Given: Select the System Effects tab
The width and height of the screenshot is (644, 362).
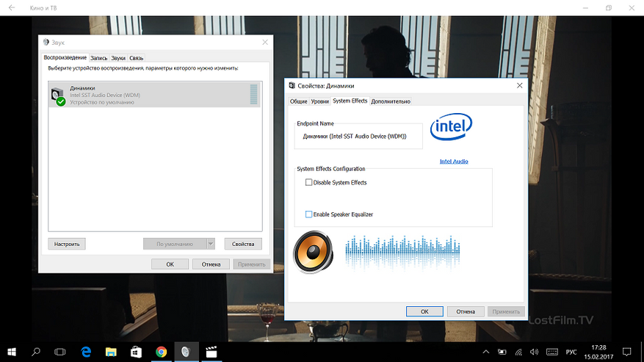Looking at the screenshot, I should (x=350, y=101).
